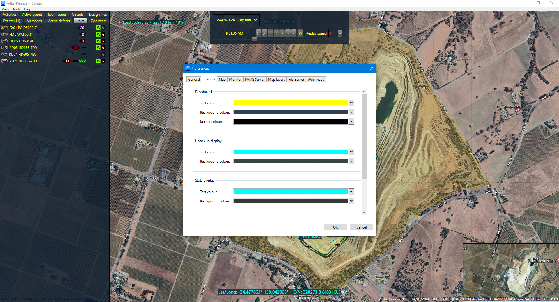The image size is (559, 302).
Task: Toggle the h indicator for RD25
Action: [x=103, y=61]
